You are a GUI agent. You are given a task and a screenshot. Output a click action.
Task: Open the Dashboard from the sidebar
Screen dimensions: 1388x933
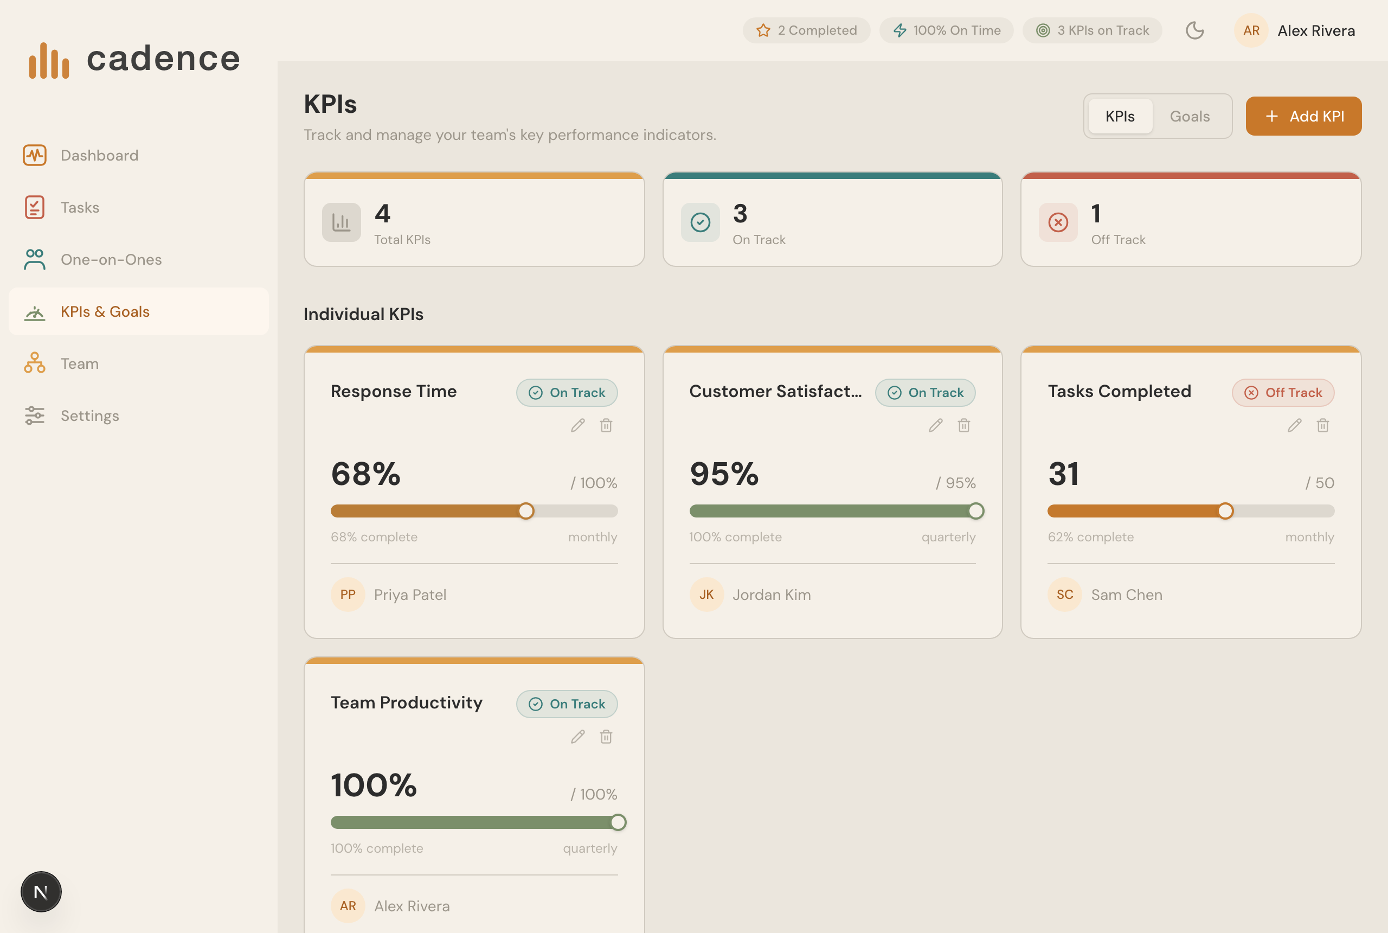[x=99, y=155]
